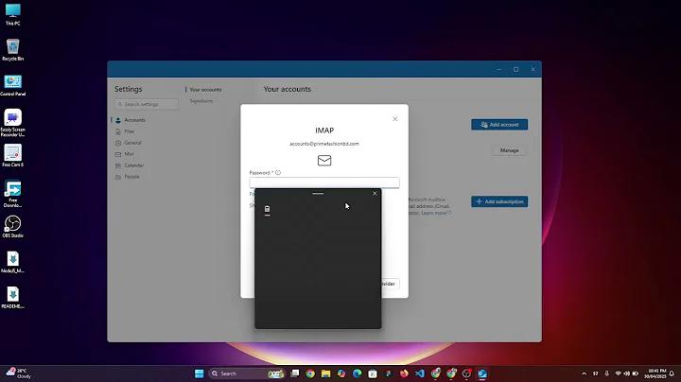Click the Search settings field
This screenshot has width=681, height=382.
coord(147,104)
